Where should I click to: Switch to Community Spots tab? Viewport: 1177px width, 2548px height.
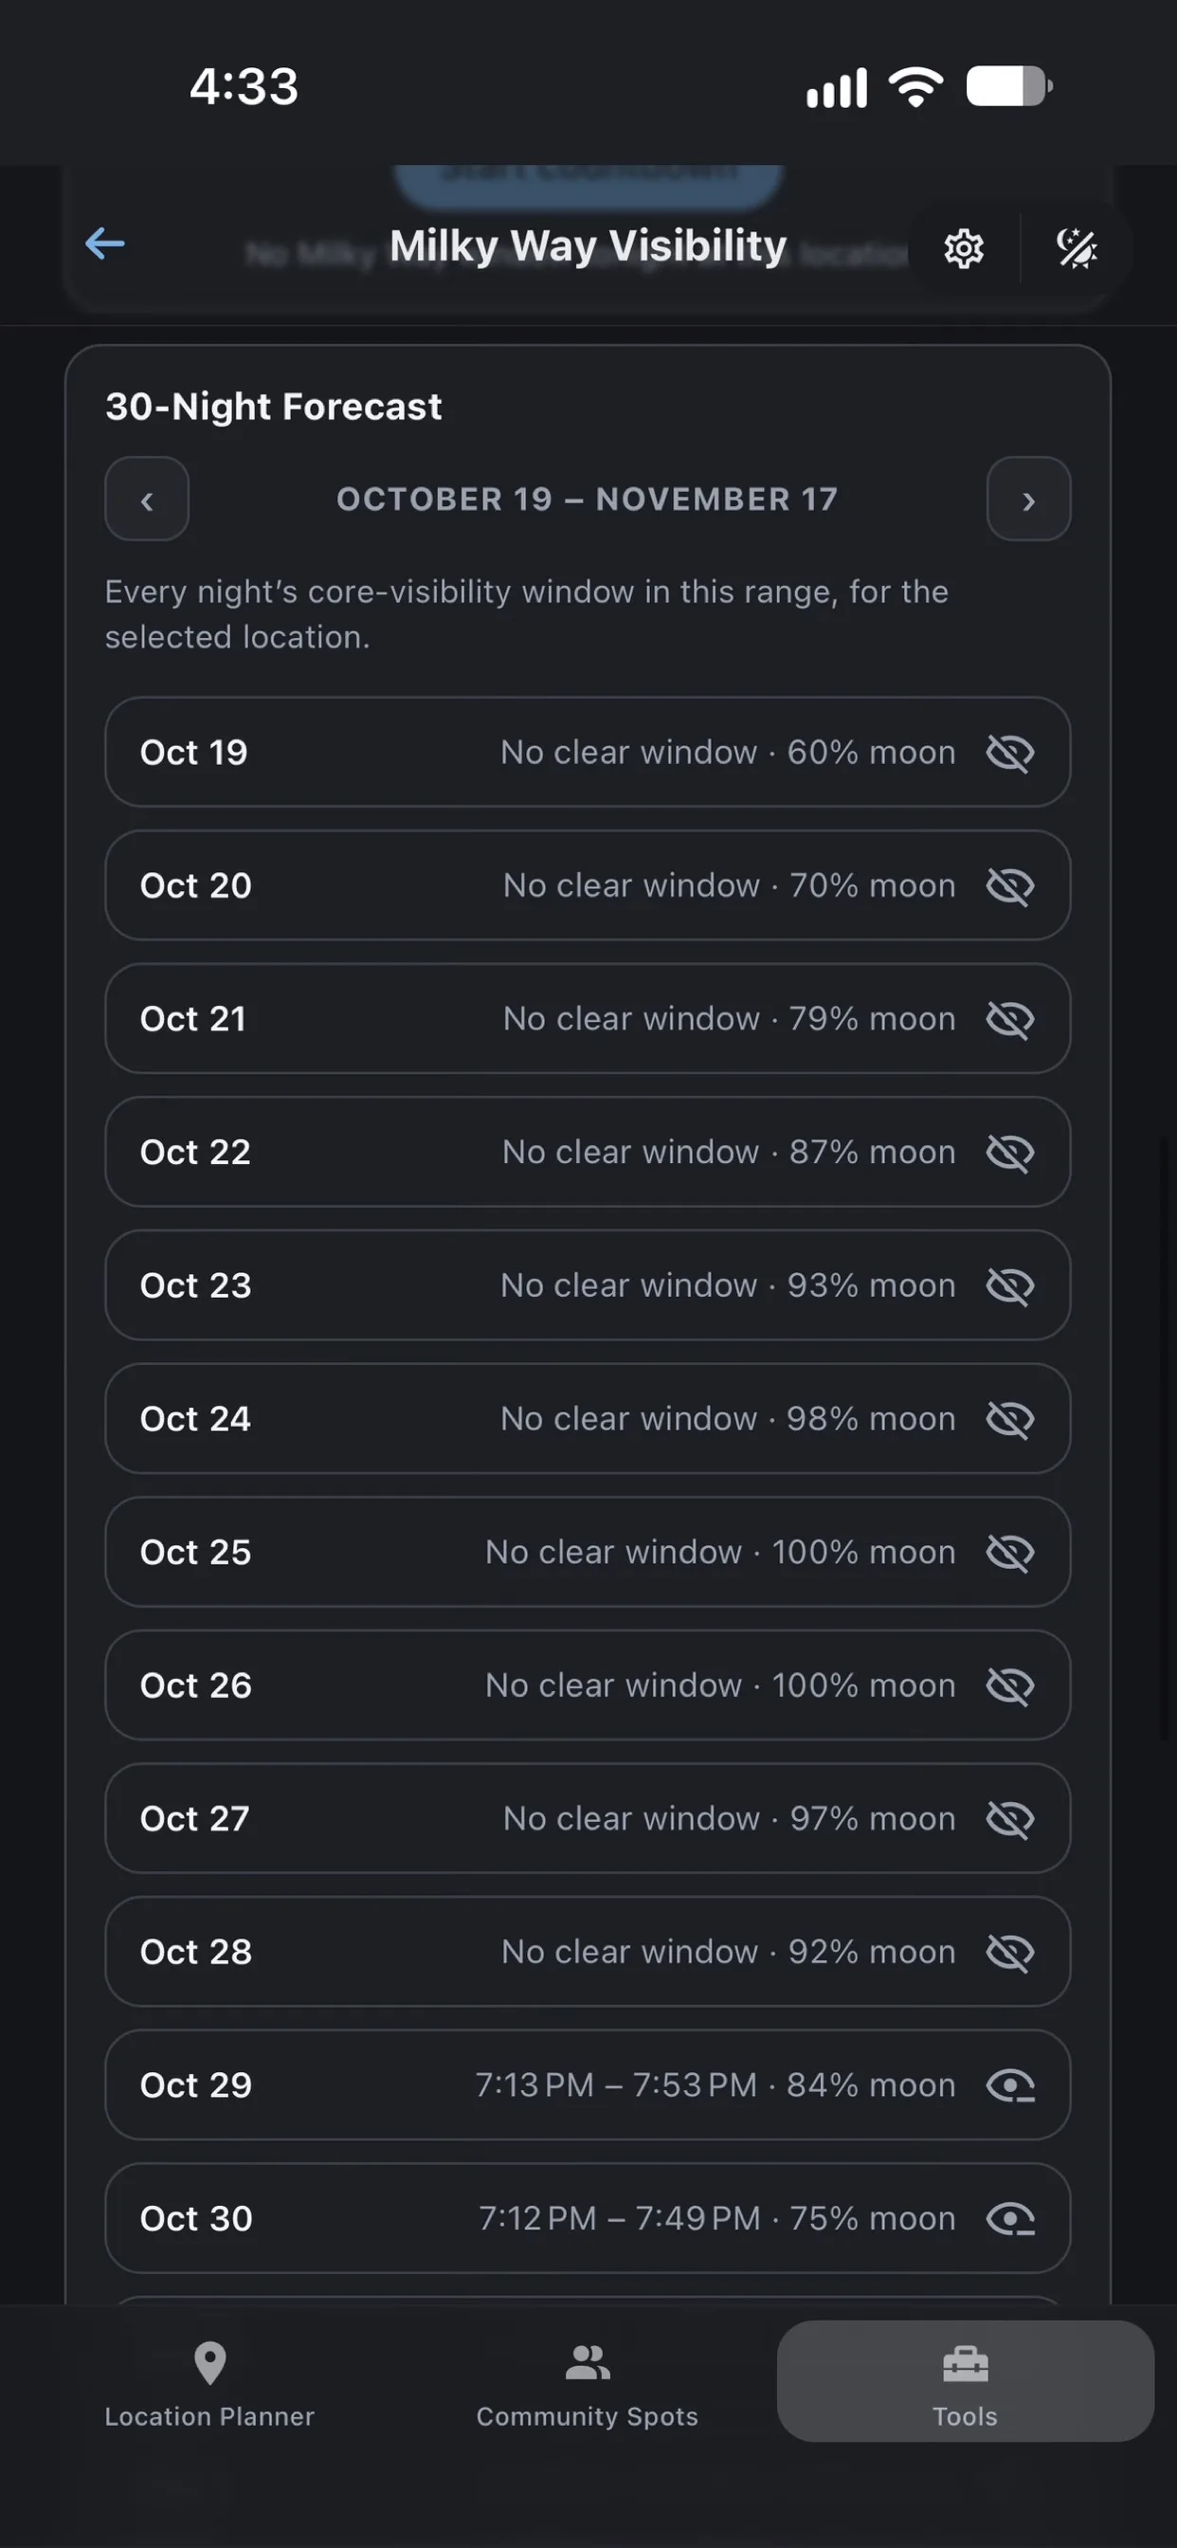click(x=588, y=2382)
